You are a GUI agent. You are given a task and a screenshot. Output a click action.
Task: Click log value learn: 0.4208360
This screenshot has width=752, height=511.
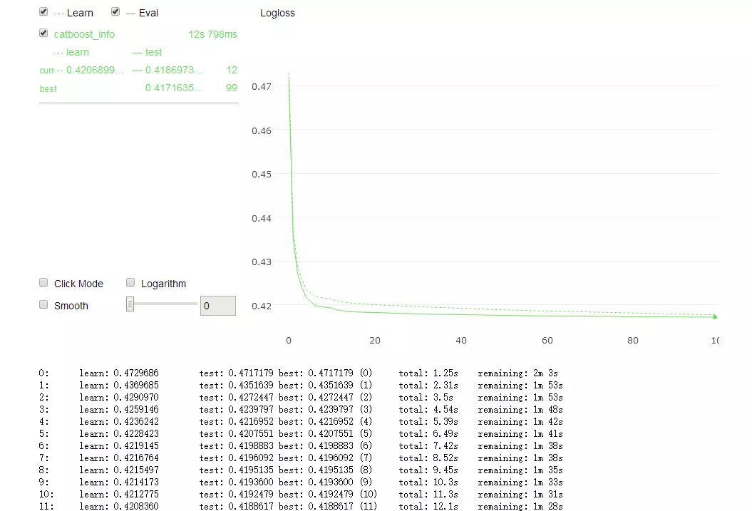[x=119, y=506]
